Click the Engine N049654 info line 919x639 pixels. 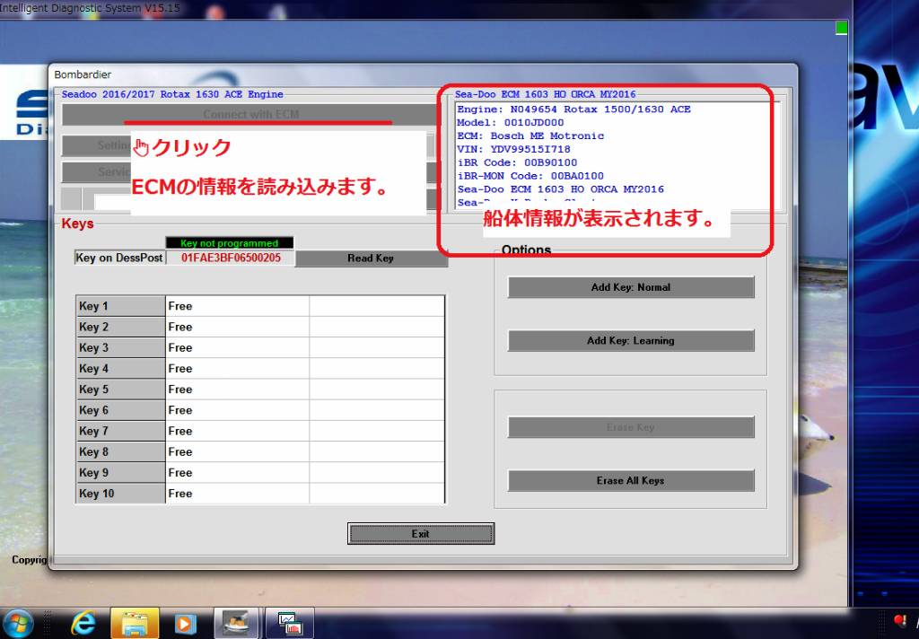point(573,109)
